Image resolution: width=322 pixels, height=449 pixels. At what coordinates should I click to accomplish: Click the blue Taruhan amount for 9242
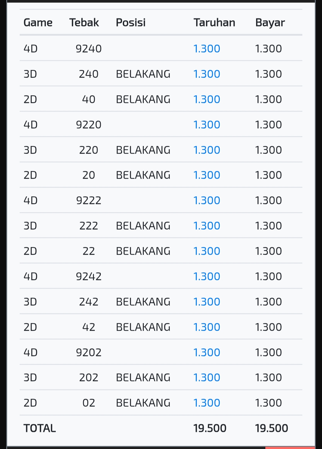coord(207,276)
